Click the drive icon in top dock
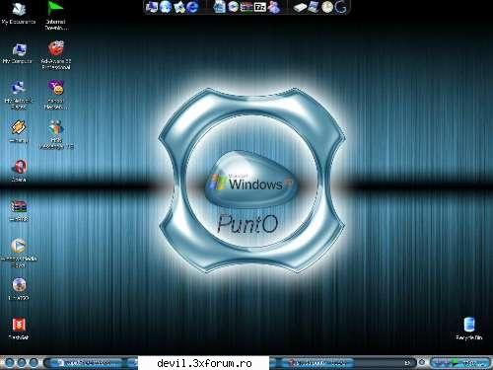The height and width of the screenshot is (370, 493). tap(300, 7)
